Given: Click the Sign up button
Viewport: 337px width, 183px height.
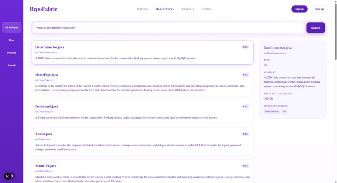Looking at the screenshot, I should pos(319,9).
